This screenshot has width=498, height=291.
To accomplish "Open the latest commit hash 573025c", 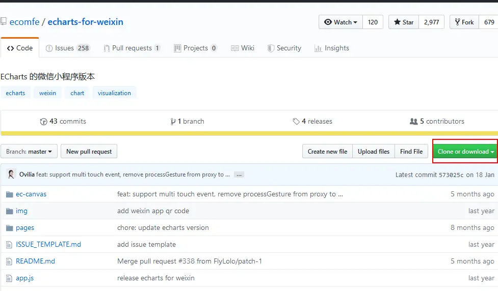I will (451, 174).
